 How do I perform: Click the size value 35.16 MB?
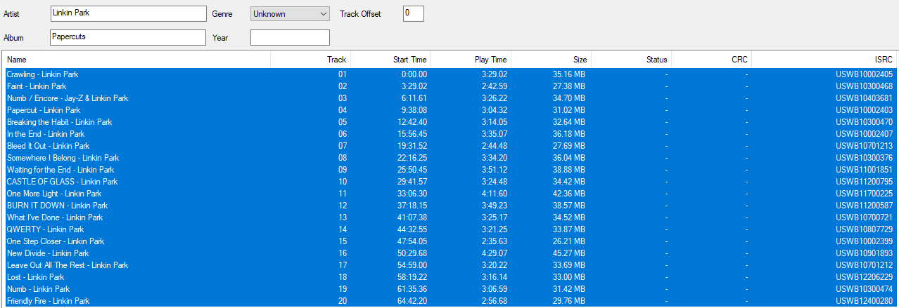(569, 74)
